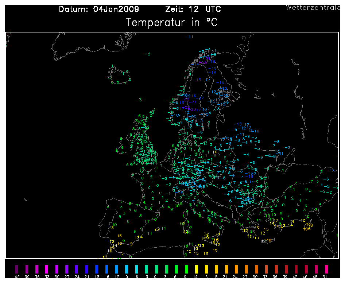Choose the 48 legend color swatch
345x283 pixels.
[x=316, y=270]
